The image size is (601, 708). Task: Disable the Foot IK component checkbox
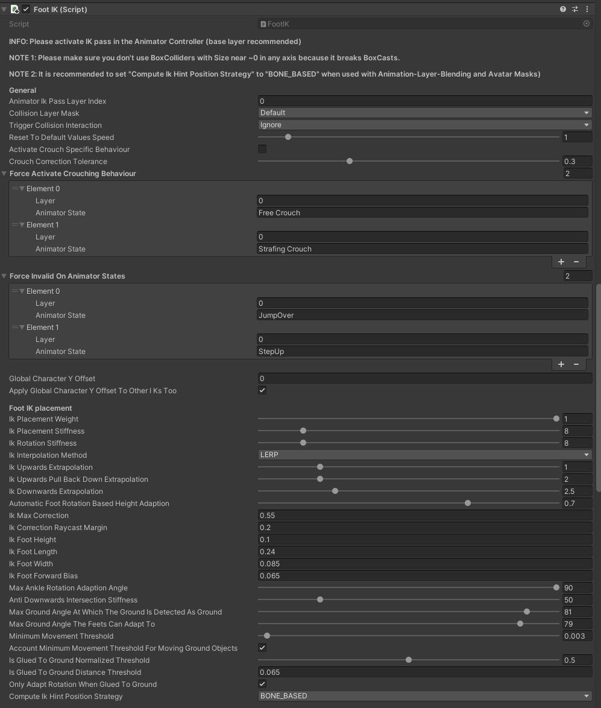pos(26,9)
